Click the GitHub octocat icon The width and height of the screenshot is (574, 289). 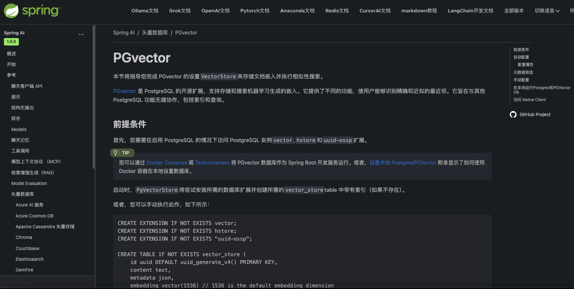point(513,114)
